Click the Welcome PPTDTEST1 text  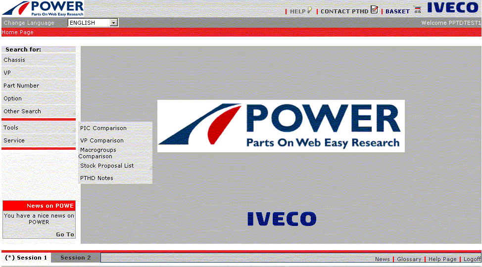451,23
